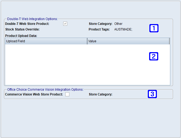Select the Store Category value 'Other'
Screen dimensions: 181x138
coord(118,24)
